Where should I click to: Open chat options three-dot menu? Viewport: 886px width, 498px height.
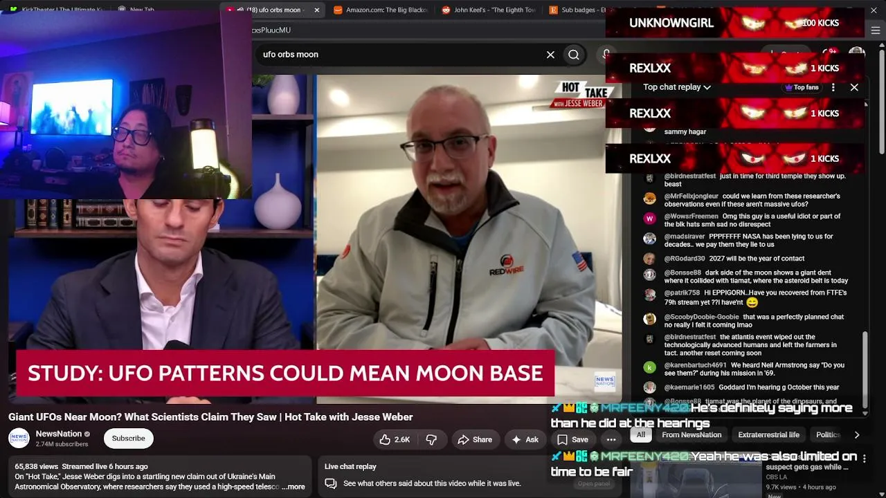833,87
